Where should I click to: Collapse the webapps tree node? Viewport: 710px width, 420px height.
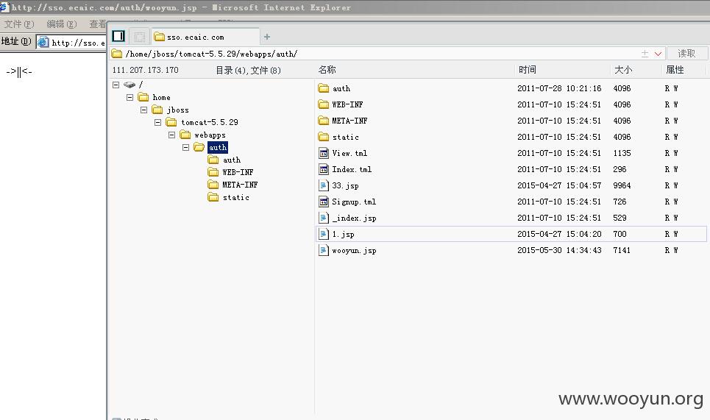[x=172, y=135]
